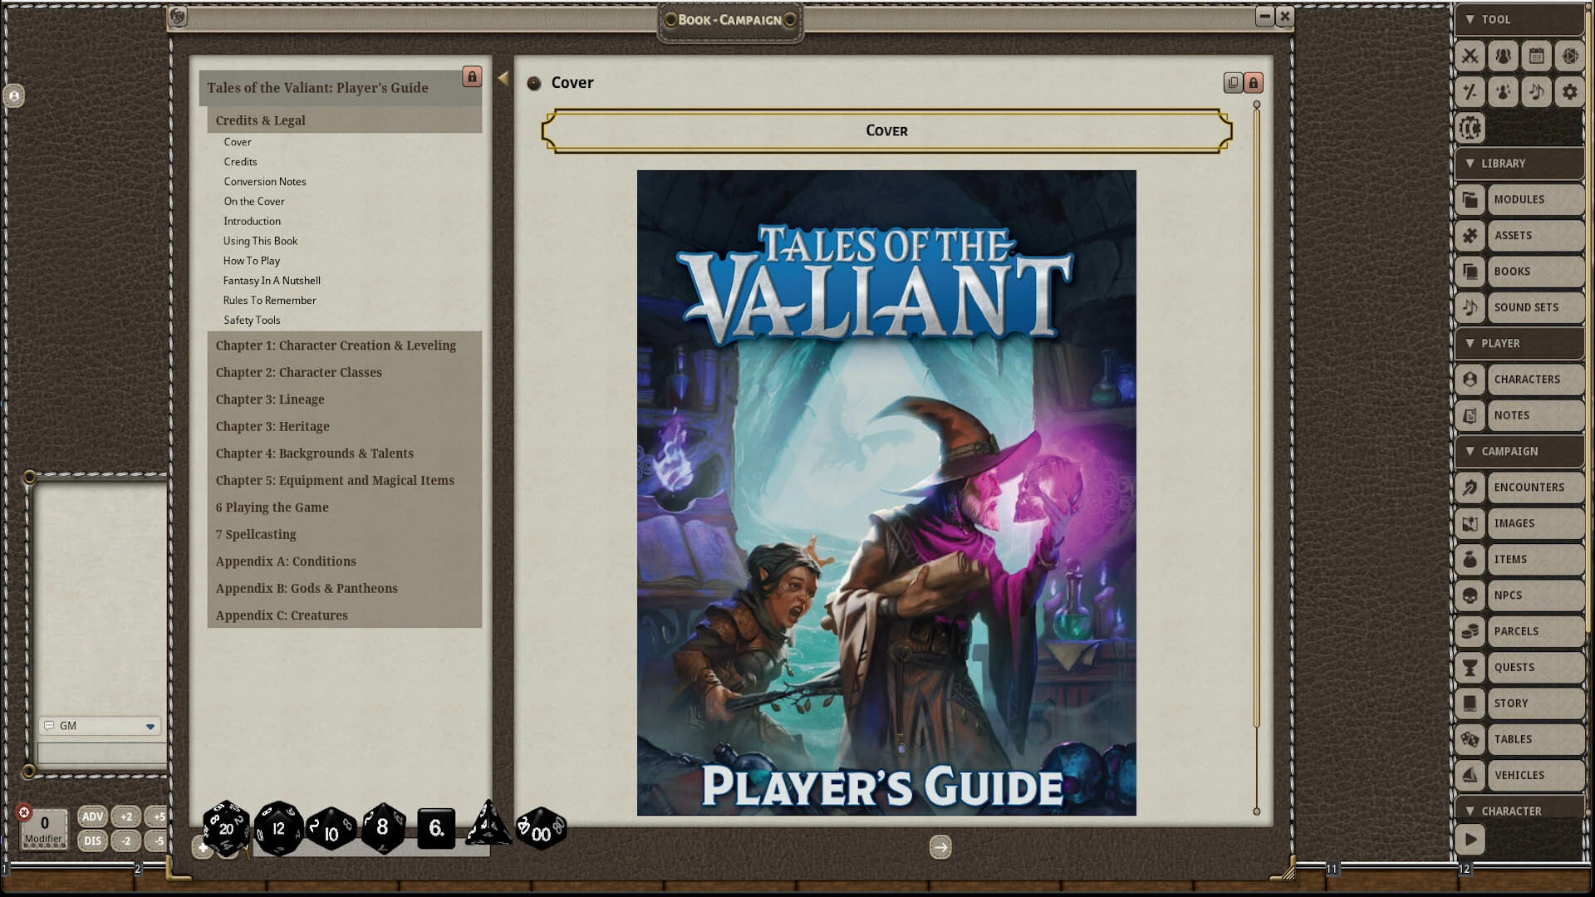Open Chapter 2: Character Classes section
1595x897 pixels.
(x=298, y=373)
